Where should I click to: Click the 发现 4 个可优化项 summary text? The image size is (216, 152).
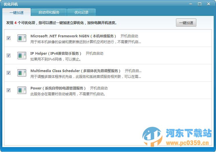(61, 23)
